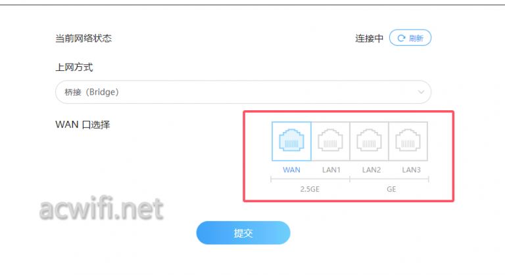This screenshot has height=275, width=505.
Task: Choose the LAN3 port icon as WAN
Action: tap(408, 141)
